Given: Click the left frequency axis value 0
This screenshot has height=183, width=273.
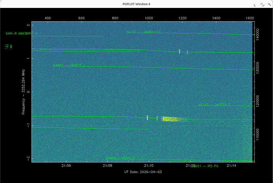Looking at the screenshot, I should click(x=28, y=92).
